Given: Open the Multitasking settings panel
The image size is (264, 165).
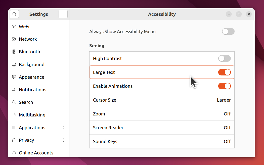Looking at the screenshot, I should tap(32, 115).
